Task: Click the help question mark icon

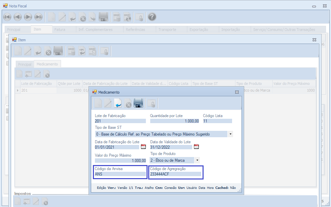Action: [152, 17]
